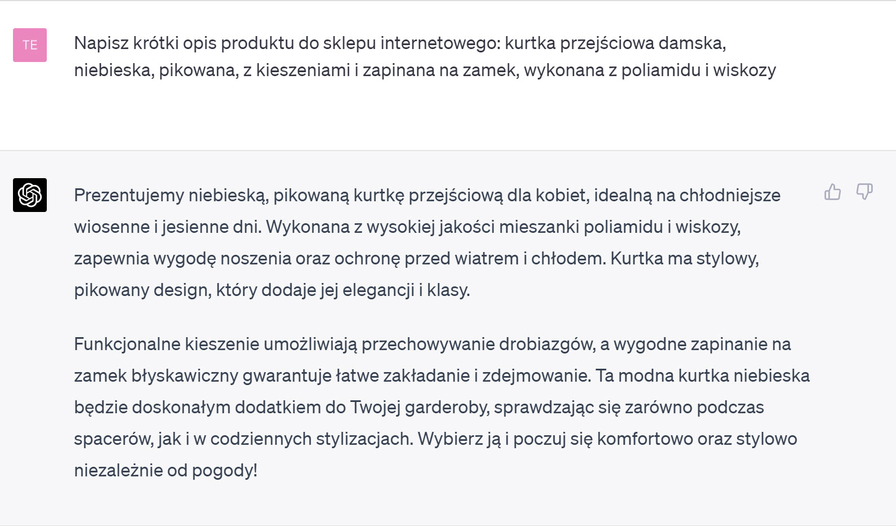Click the phrase "elegancji i klasy."

pos(406,290)
